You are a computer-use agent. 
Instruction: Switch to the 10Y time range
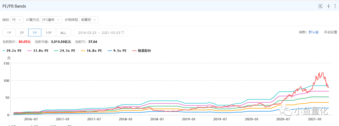[49, 33]
